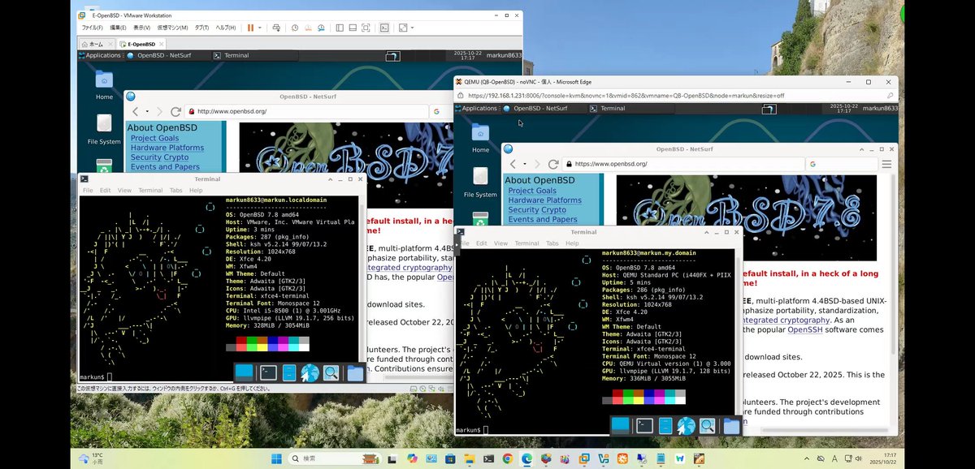Click revert snapshot icon in VMware toolbar

[x=308, y=28]
